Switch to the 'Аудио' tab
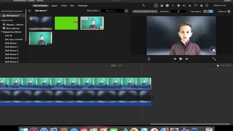Viewport: 233px width, 131px height. pos(54,6)
